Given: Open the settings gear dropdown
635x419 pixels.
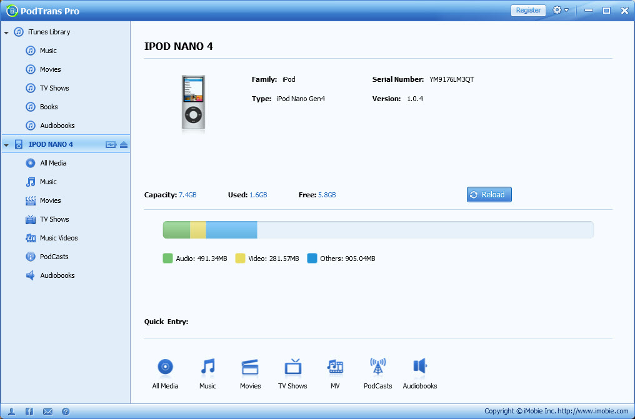Looking at the screenshot, I should 560,11.
